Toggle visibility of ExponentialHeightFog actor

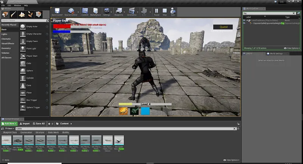(x=244, y=23)
